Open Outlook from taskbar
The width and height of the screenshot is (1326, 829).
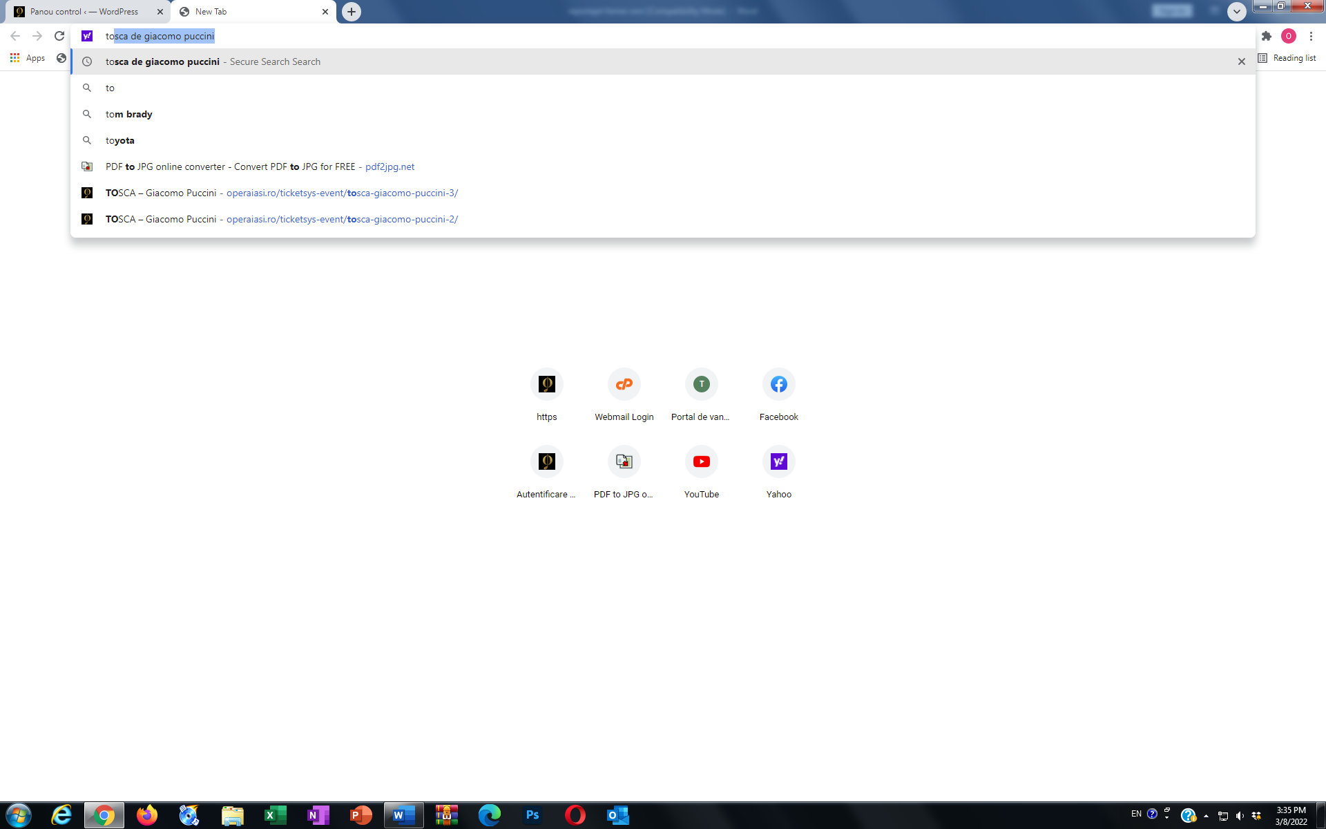[618, 815]
